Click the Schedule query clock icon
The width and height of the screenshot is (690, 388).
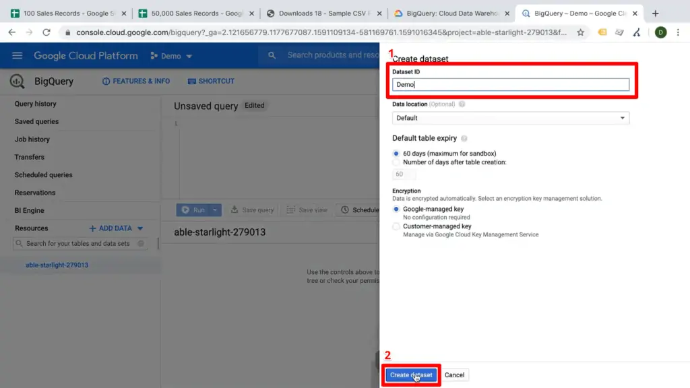[x=345, y=209]
